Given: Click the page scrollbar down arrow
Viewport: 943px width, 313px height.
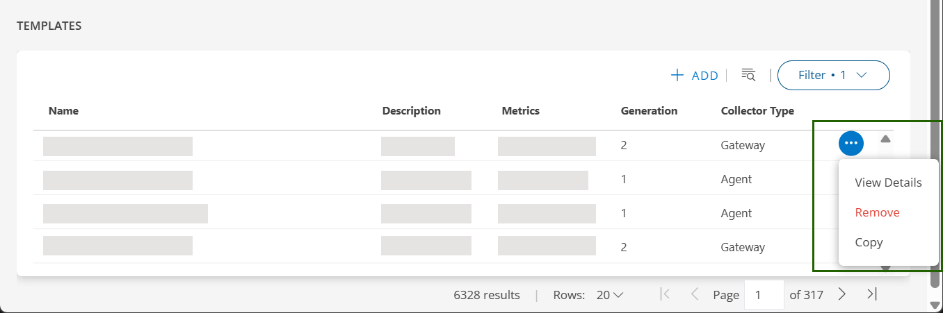Looking at the screenshot, I should pos(935,305).
